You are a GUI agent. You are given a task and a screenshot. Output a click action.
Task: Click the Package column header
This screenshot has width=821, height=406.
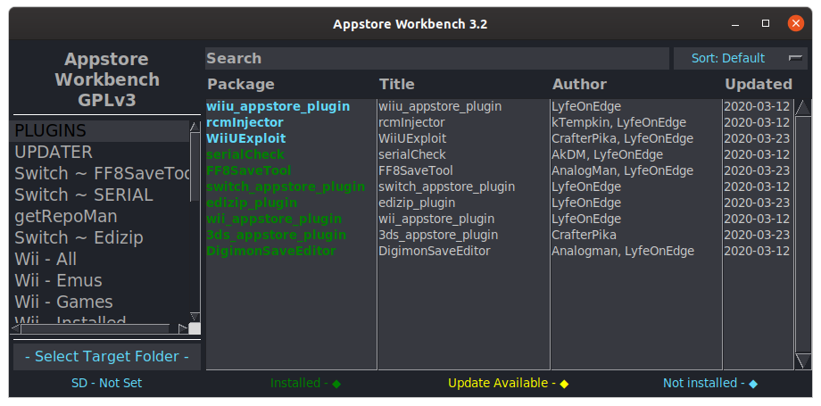[241, 85]
